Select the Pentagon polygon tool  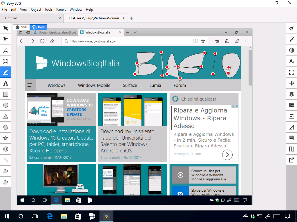point(6,127)
